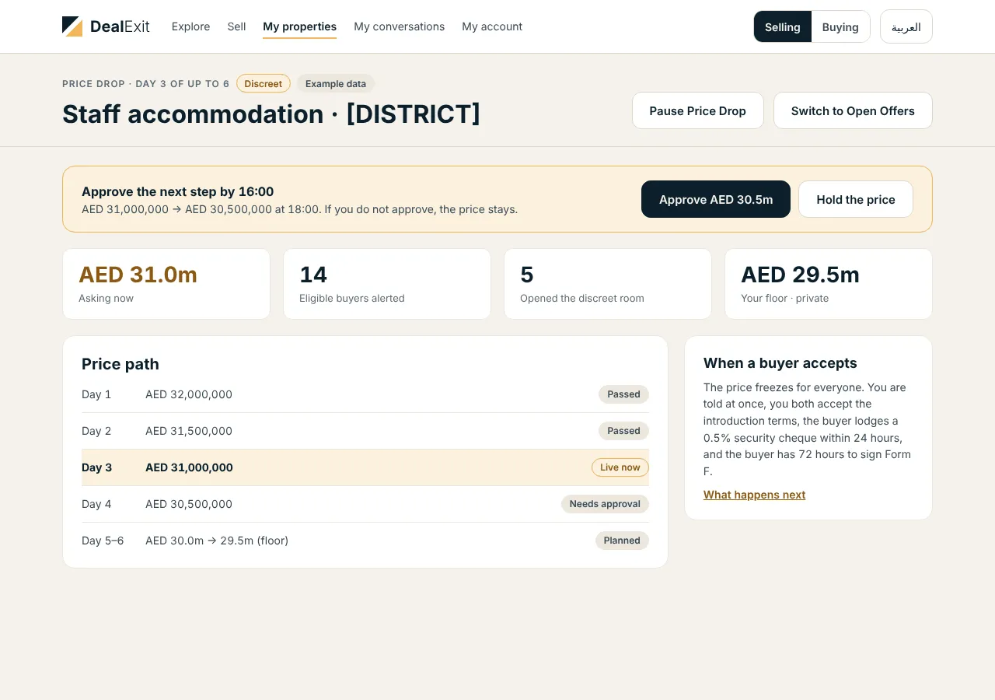
Task: Change language to Arabic
Action: (906, 26)
